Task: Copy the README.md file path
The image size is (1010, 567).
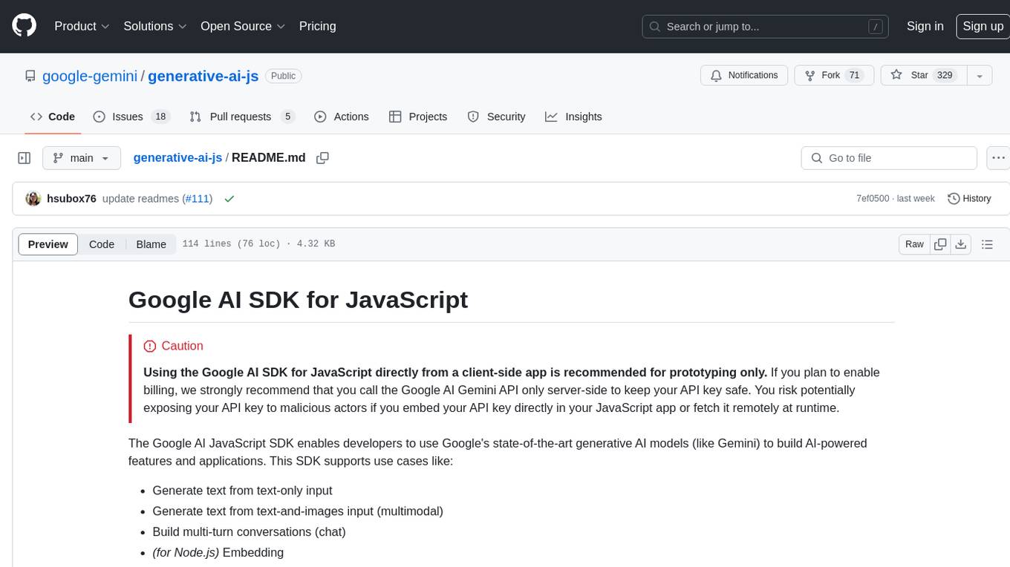Action: click(x=322, y=157)
